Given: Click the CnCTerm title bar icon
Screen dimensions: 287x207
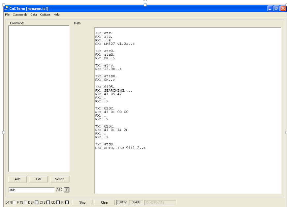Looking at the screenshot, I should point(6,9).
